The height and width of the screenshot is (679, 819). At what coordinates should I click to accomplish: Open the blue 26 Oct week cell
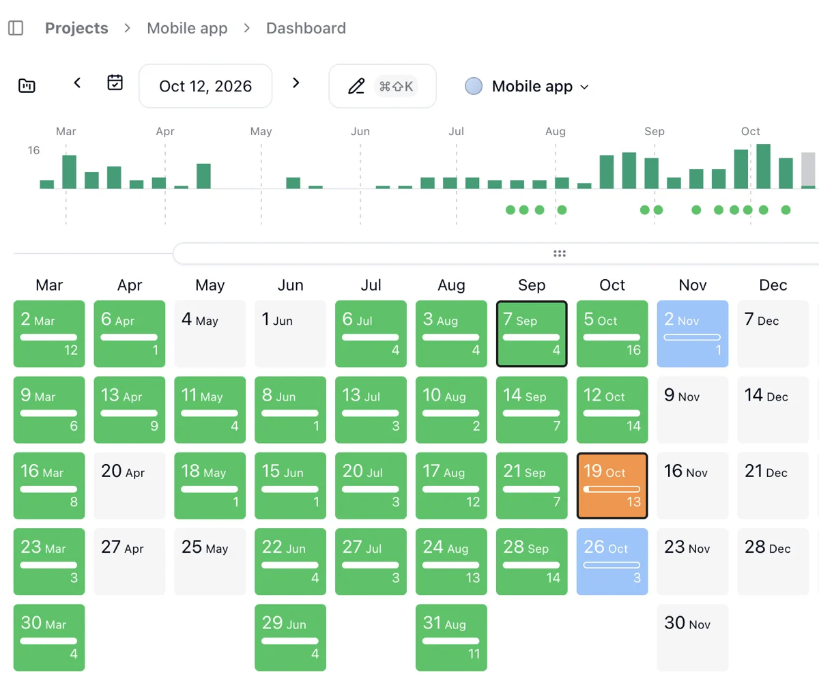(612, 561)
